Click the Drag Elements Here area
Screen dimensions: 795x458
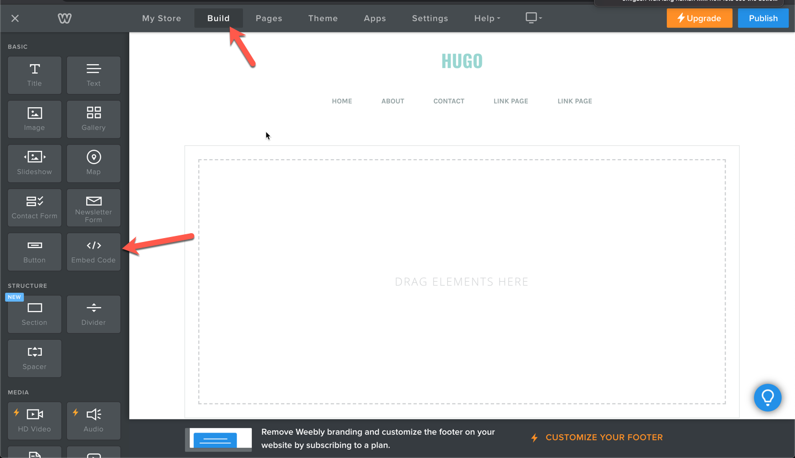point(462,282)
